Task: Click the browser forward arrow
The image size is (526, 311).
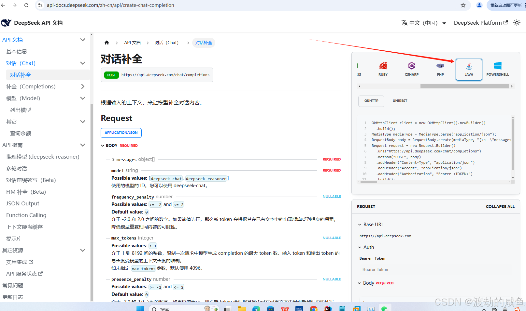Action: click(15, 5)
